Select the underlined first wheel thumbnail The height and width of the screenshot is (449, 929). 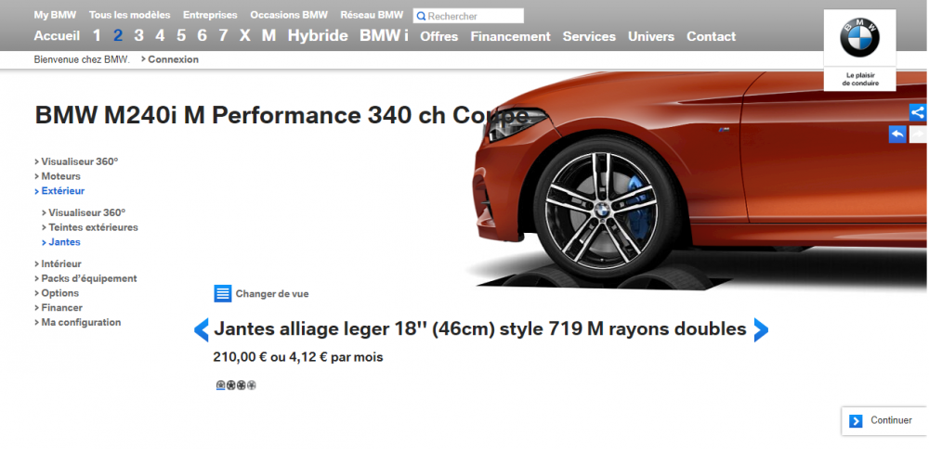[x=220, y=386]
